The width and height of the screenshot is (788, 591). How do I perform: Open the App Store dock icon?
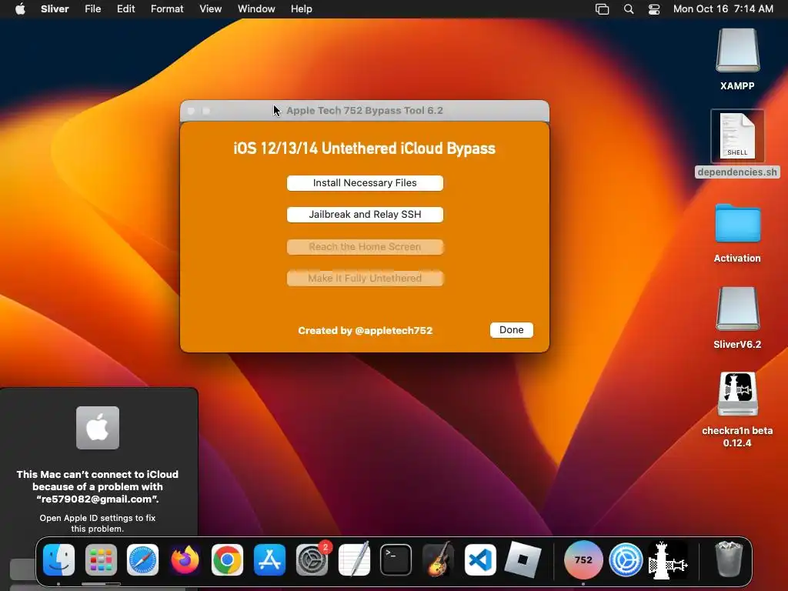(269, 559)
